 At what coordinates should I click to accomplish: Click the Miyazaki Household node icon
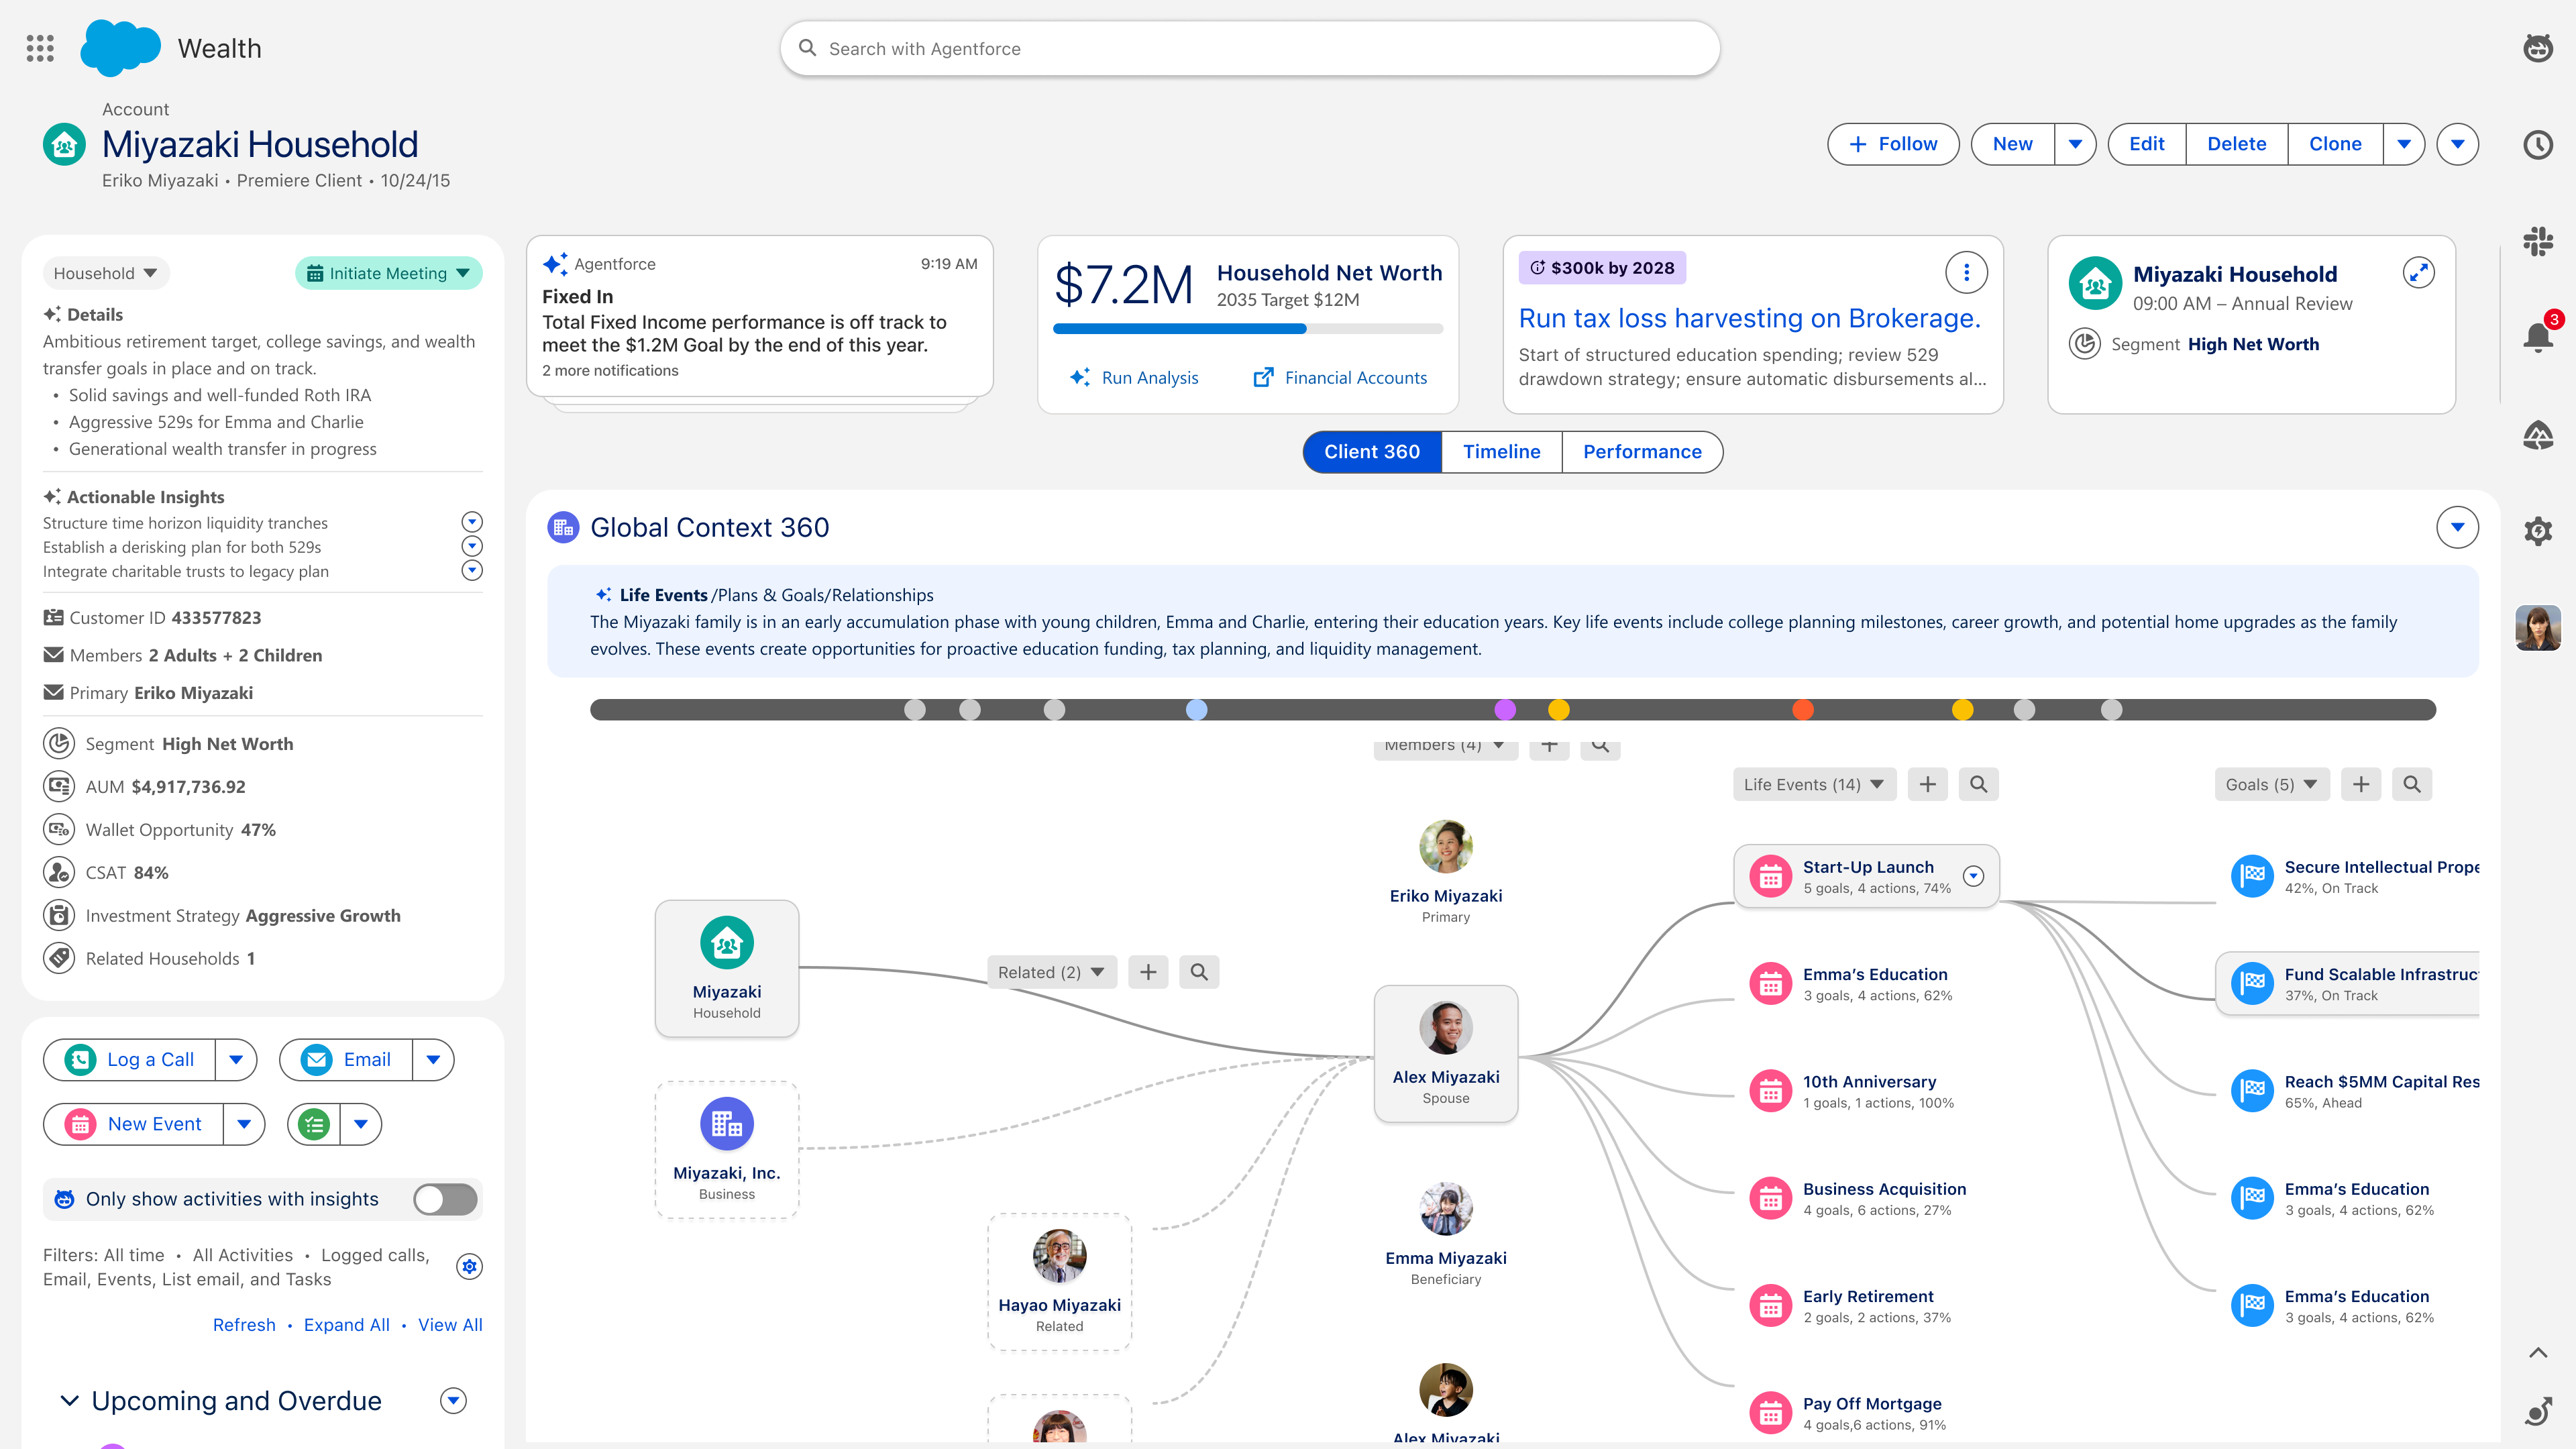click(x=726, y=943)
